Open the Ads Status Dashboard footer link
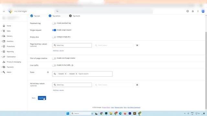The image size is (207, 116). (134, 107)
